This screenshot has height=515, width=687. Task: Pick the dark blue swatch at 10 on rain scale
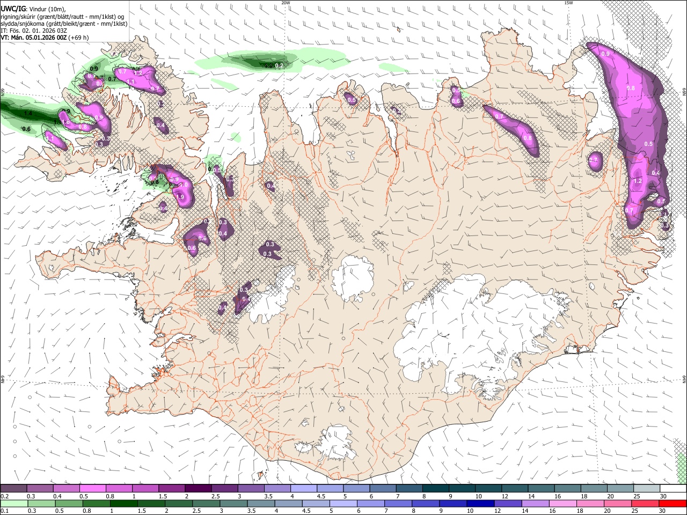pos(480,504)
